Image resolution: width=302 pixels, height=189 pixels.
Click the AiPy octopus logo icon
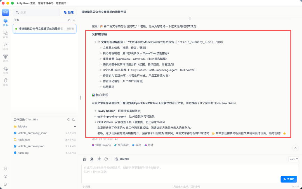tap(5, 12)
